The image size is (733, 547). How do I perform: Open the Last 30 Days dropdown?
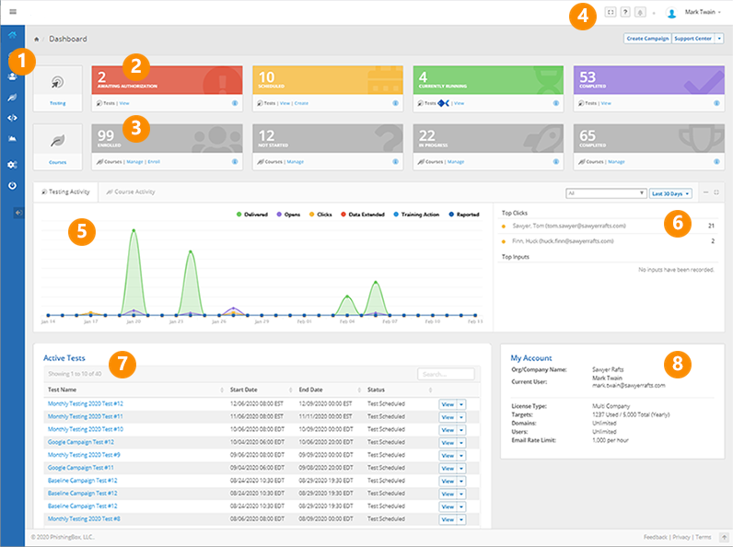(x=671, y=193)
